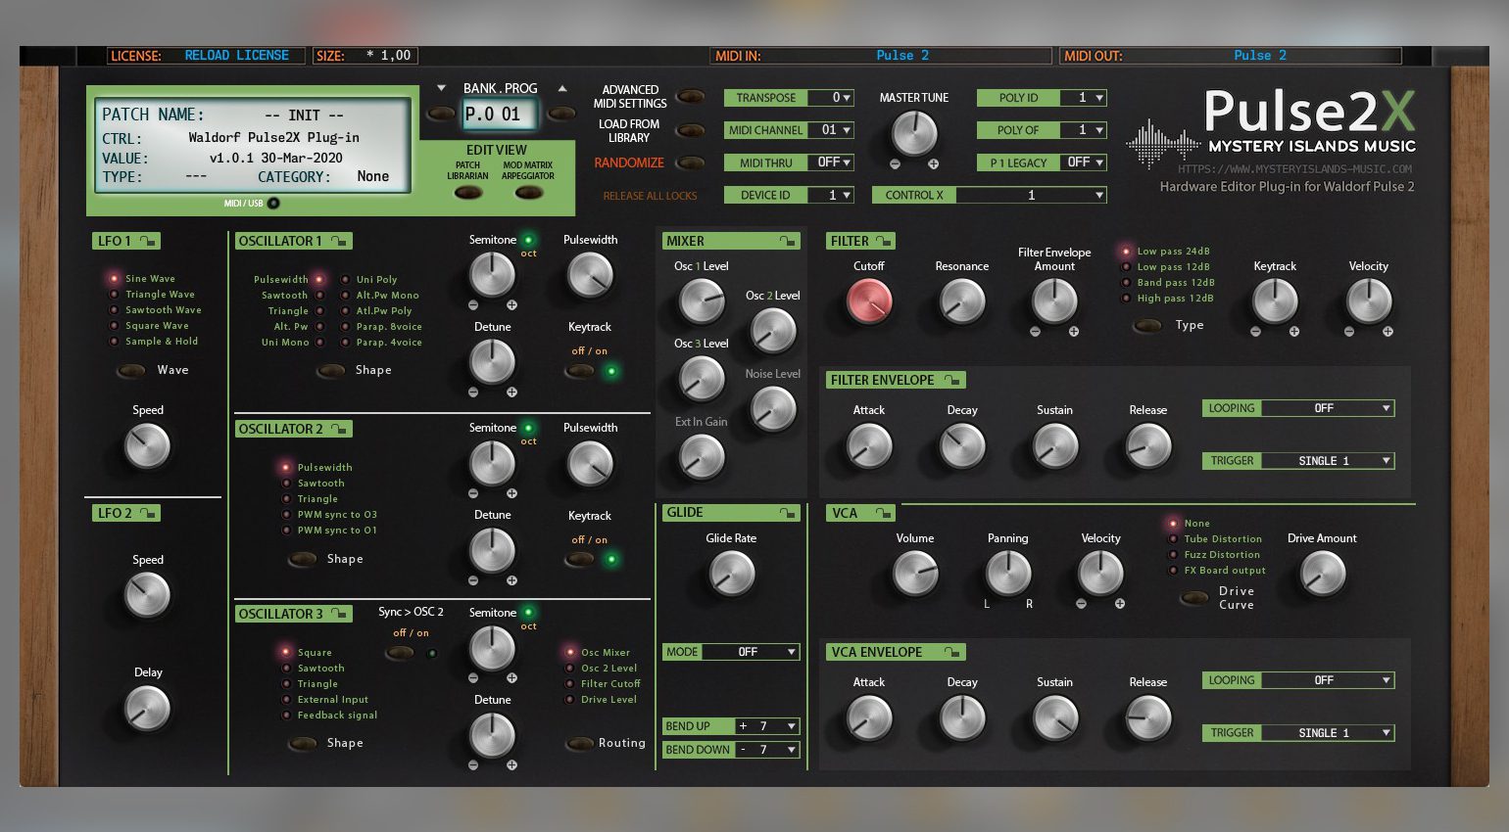The width and height of the screenshot is (1509, 832).
Task: Click the Filter Envelope lock icon
Action: coord(951,380)
